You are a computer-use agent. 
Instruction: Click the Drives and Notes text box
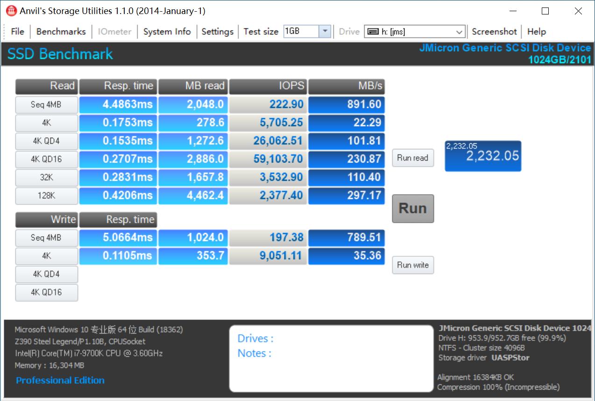click(331, 359)
